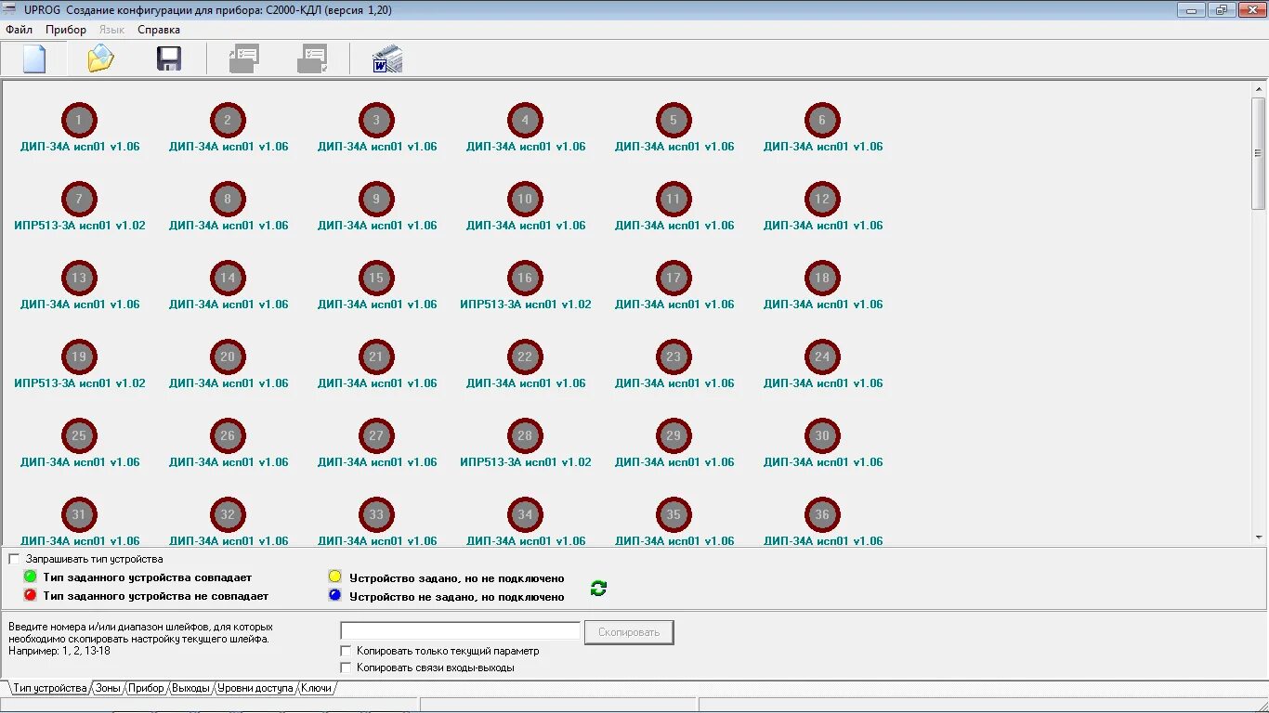
Task: Select device address 26 circle
Action: click(228, 435)
